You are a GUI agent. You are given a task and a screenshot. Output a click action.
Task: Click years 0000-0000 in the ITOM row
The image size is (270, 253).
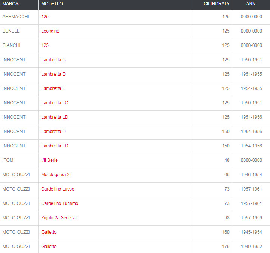tap(251, 160)
